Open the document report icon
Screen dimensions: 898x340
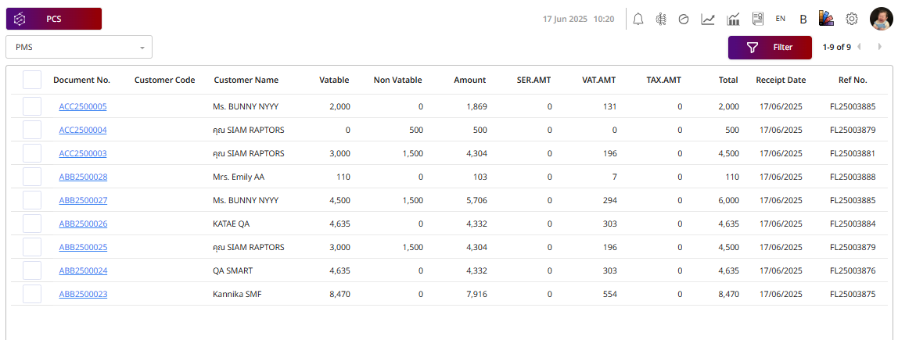click(x=757, y=19)
